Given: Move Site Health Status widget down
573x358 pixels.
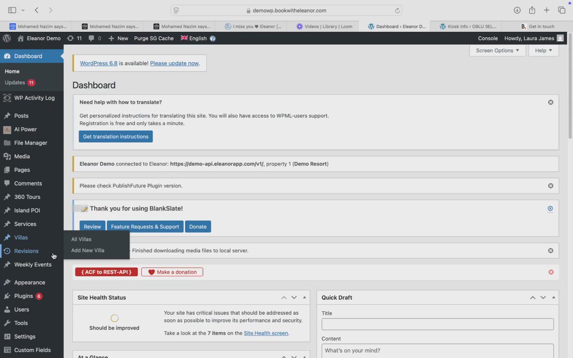Looking at the screenshot, I should tap(294, 298).
